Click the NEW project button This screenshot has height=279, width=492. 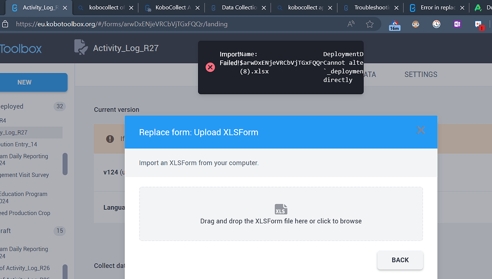[x=24, y=82]
